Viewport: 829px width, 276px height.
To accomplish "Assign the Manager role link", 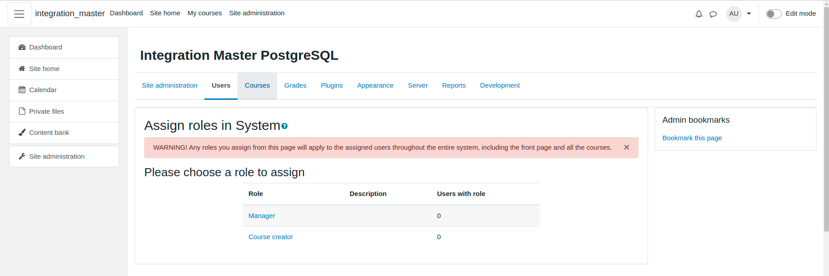I will pos(262,216).
